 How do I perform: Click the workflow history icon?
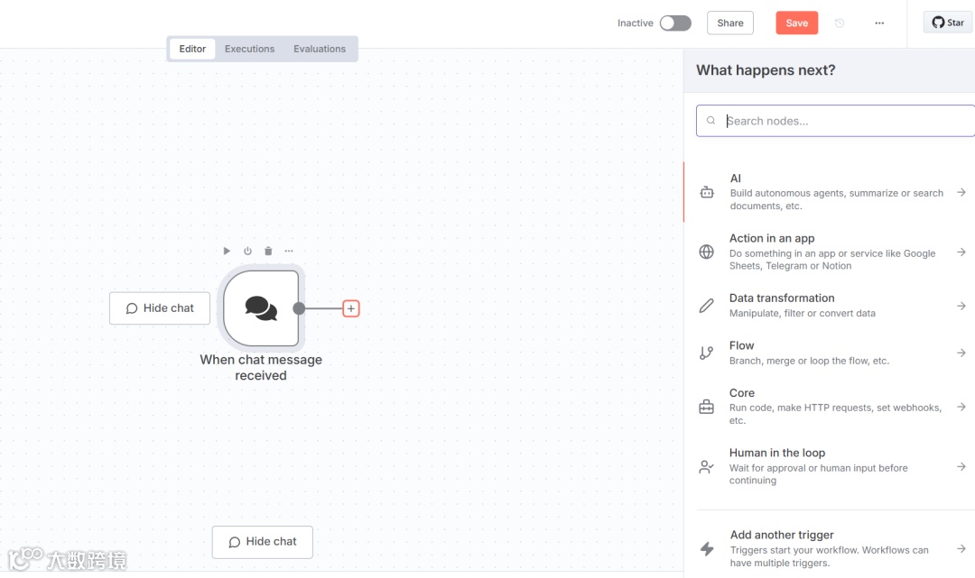pyautogui.click(x=840, y=23)
